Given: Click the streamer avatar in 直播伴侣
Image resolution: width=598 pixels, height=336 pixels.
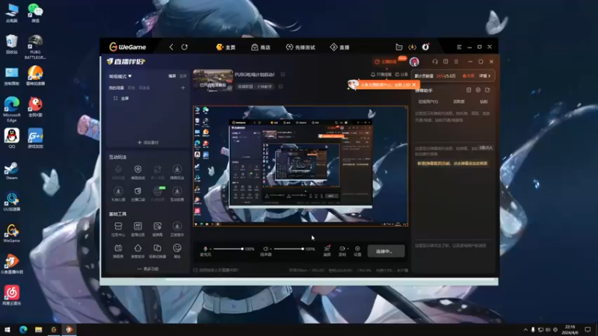Looking at the screenshot, I should [414, 62].
